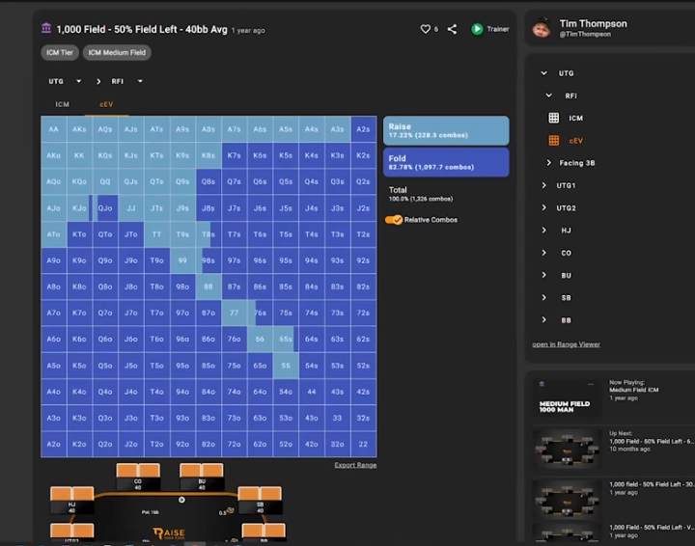Select the ATo hand cell
Screen dimensions: 695x546
point(54,234)
